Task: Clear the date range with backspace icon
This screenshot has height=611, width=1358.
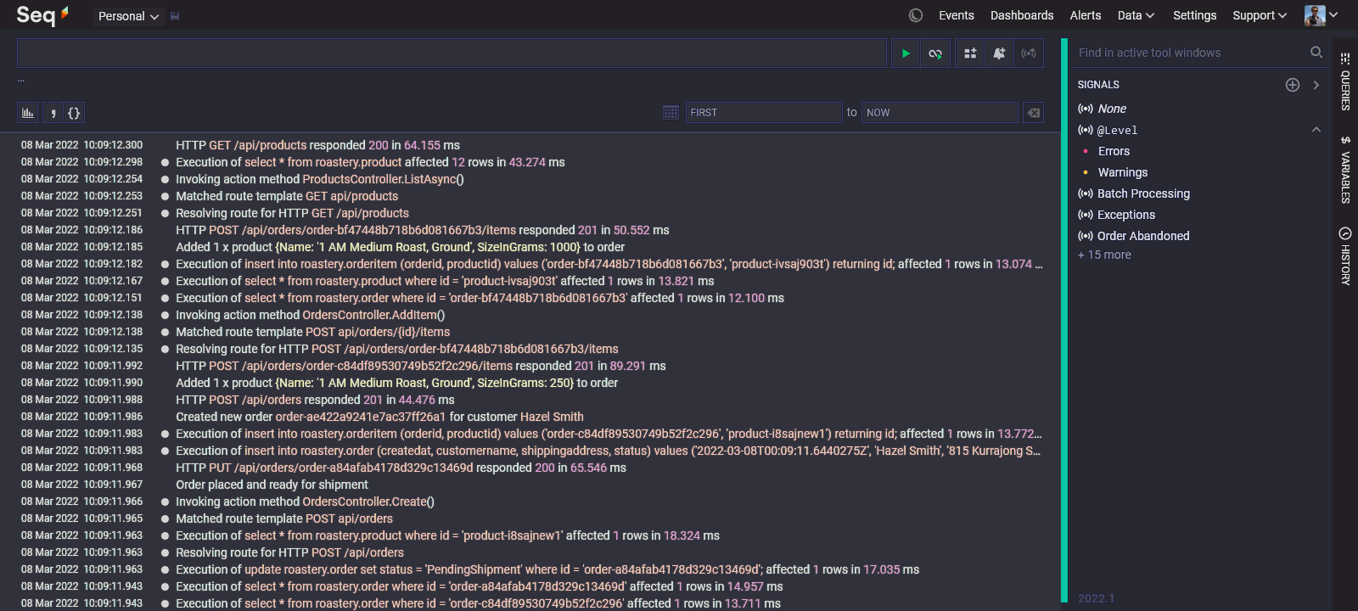Action: [1033, 113]
